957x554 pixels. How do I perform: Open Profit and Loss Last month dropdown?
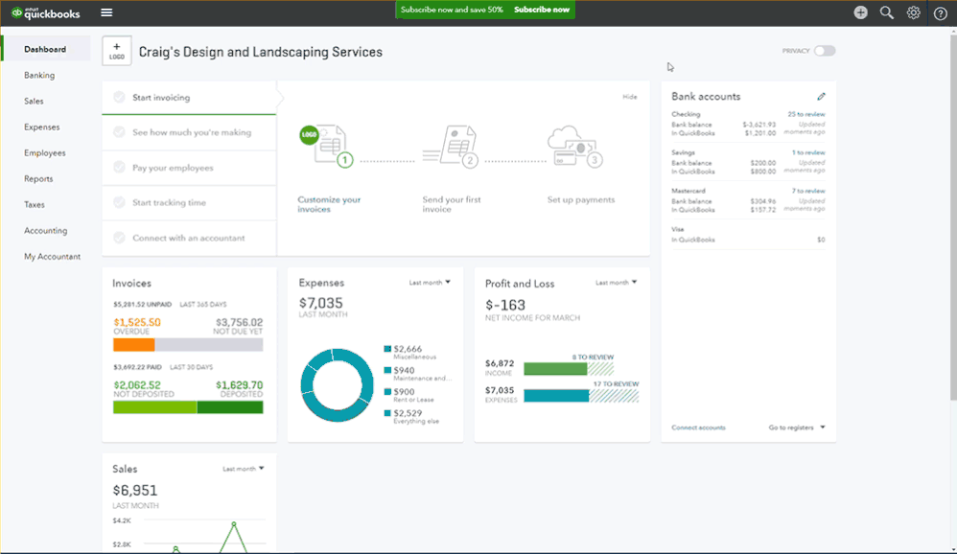click(617, 283)
